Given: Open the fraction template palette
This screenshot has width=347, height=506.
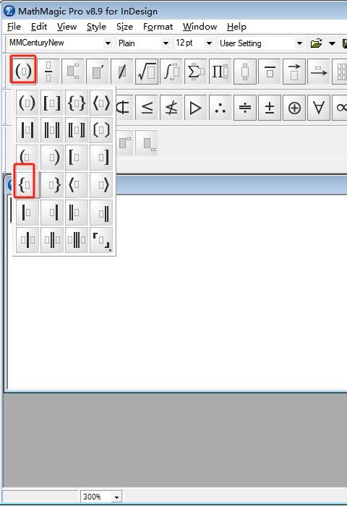Looking at the screenshot, I should point(48,72).
